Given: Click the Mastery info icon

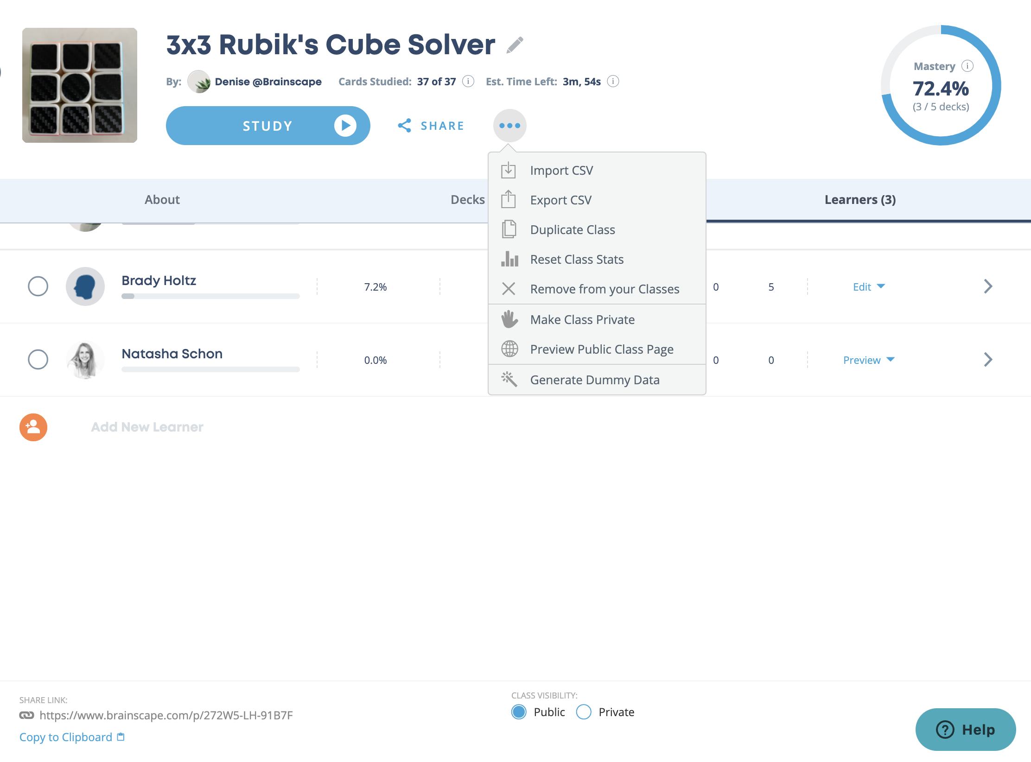Looking at the screenshot, I should tap(967, 66).
